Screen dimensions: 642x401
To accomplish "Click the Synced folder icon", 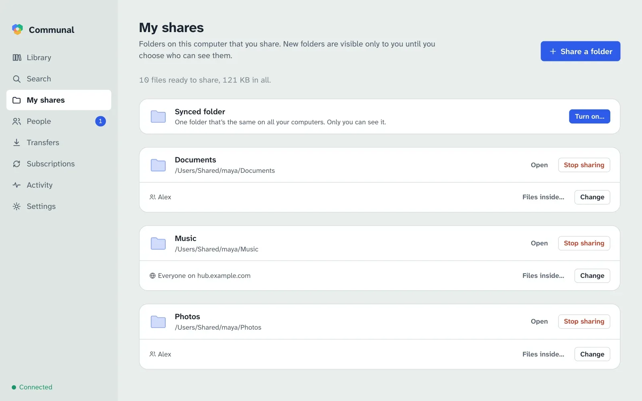I will (158, 117).
